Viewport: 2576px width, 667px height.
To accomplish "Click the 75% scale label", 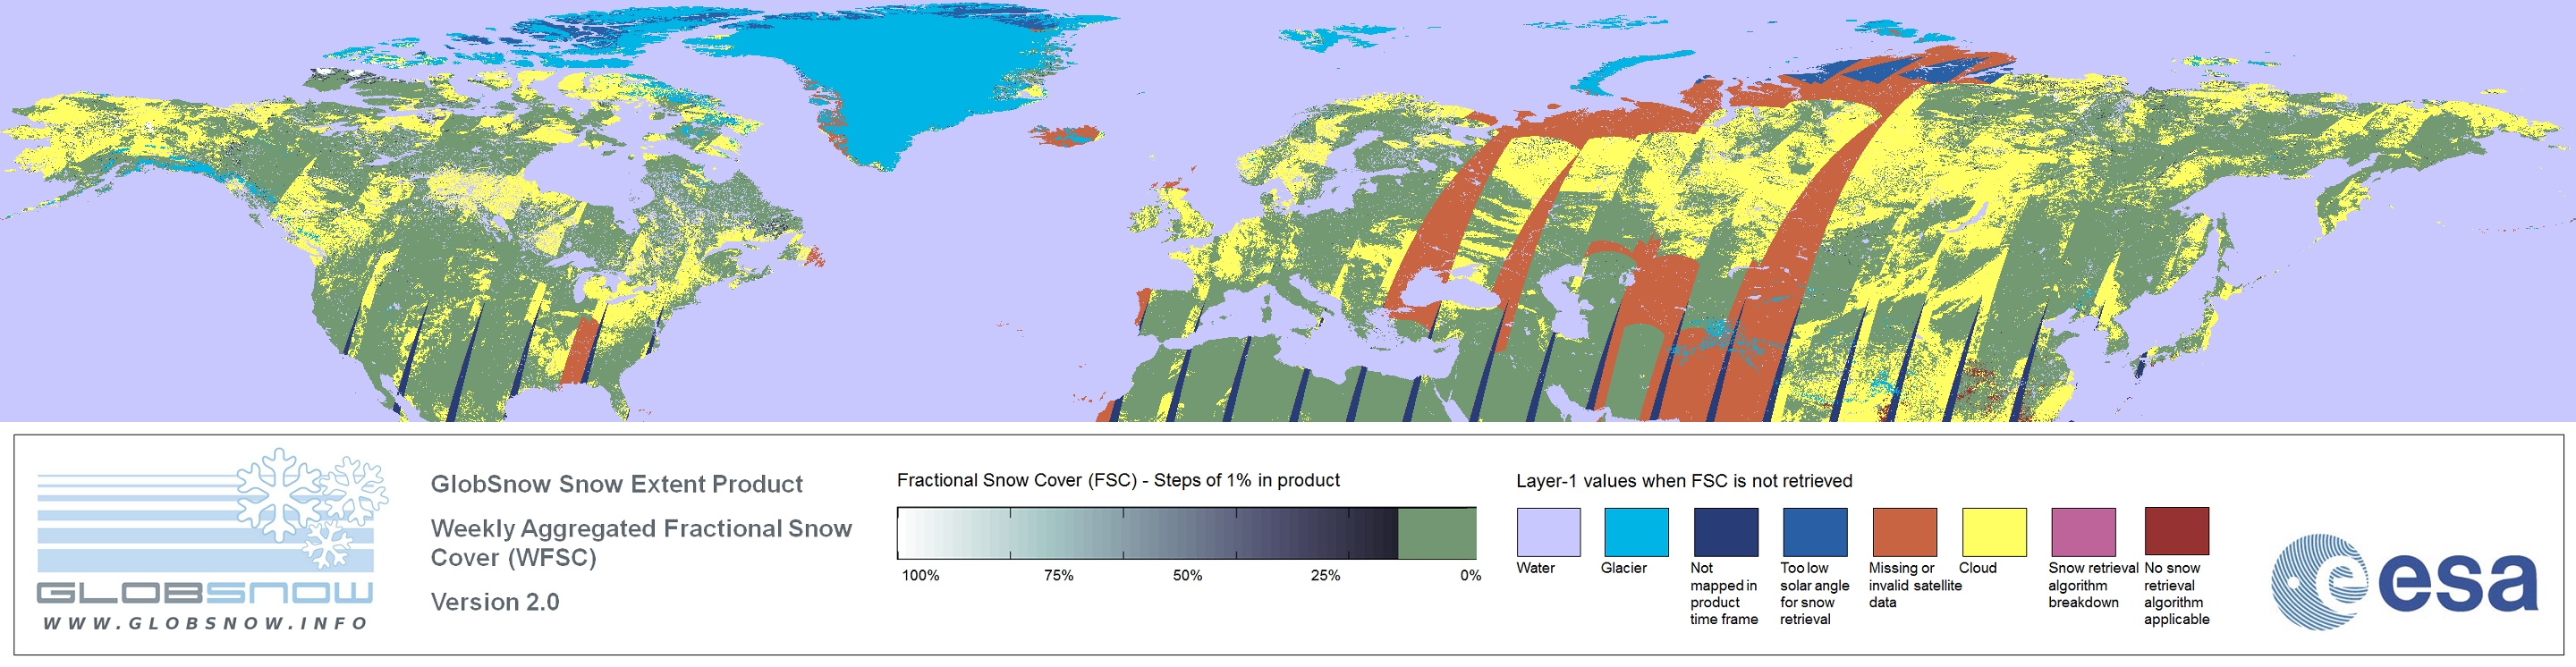I will click(1058, 576).
